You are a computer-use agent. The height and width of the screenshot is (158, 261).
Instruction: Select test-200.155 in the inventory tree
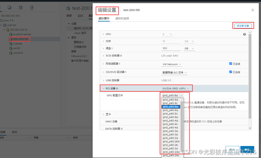coord(21,39)
